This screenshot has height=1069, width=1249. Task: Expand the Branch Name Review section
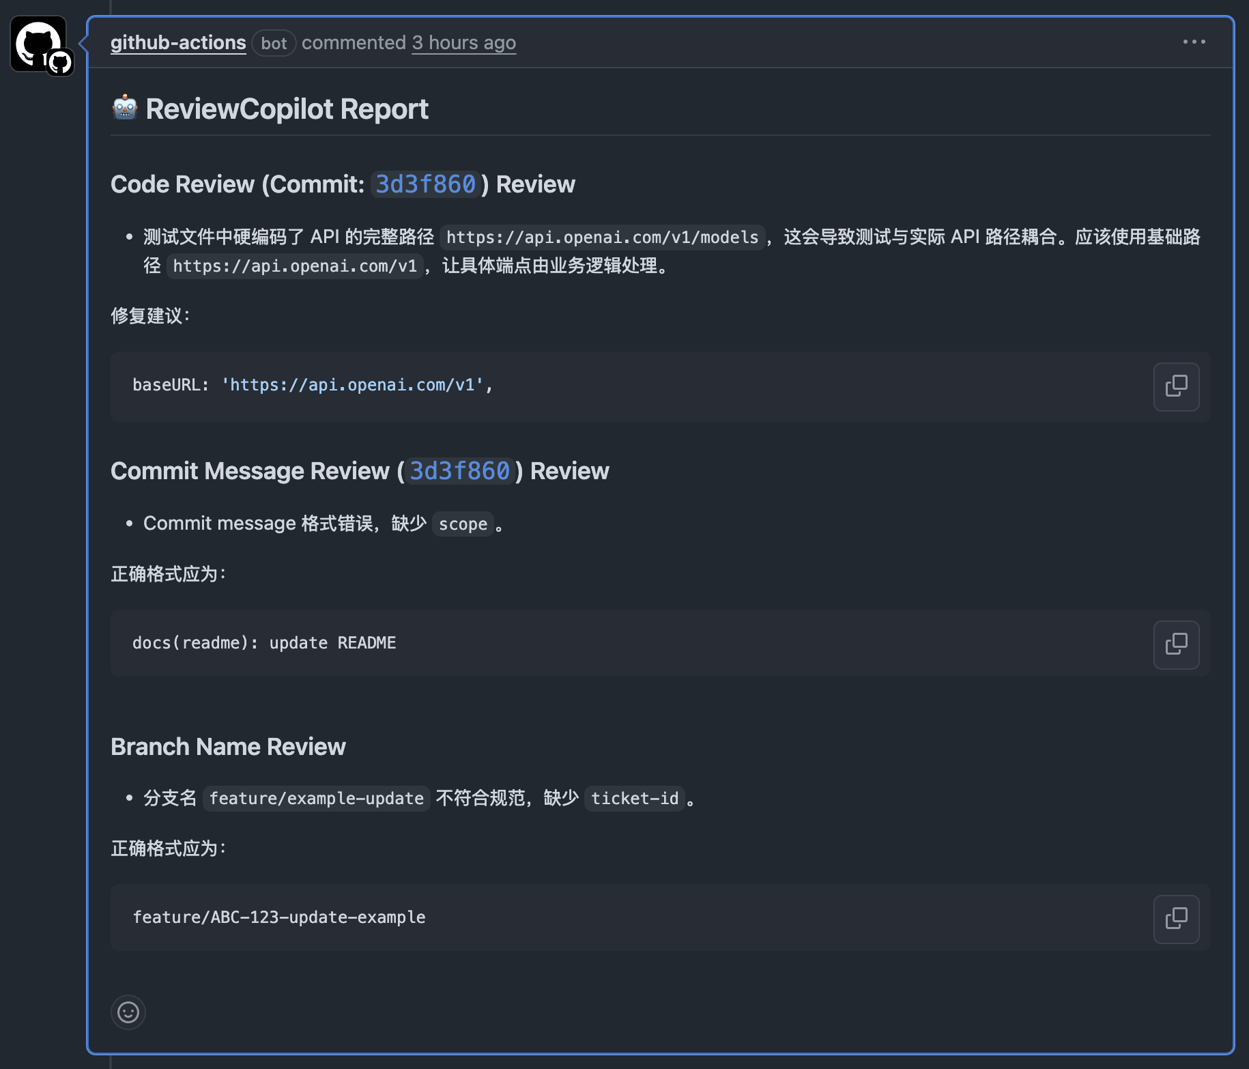pyautogui.click(x=229, y=746)
